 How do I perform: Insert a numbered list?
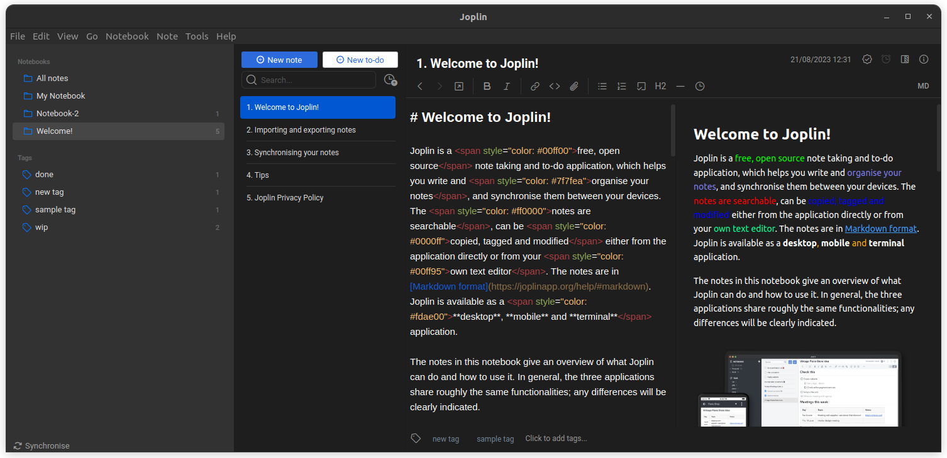click(x=622, y=86)
